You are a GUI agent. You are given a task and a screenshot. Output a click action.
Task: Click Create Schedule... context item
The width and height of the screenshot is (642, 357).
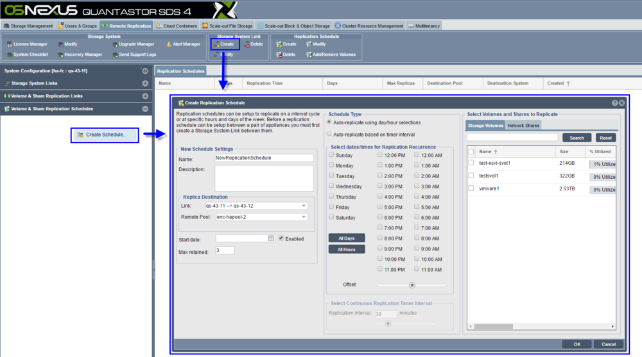click(x=105, y=135)
